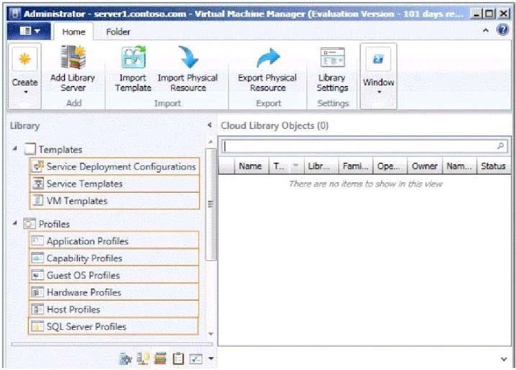Open the filter arrow next to T.. column
The height and width of the screenshot is (370, 516).
[x=296, y=166]
